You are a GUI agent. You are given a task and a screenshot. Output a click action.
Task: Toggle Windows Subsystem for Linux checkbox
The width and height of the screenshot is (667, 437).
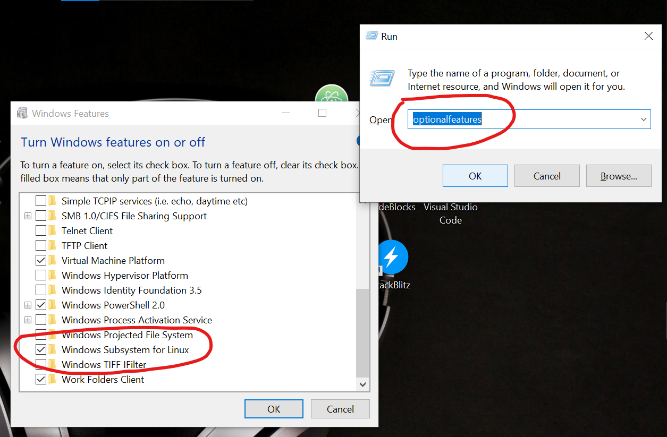[41, 350]
